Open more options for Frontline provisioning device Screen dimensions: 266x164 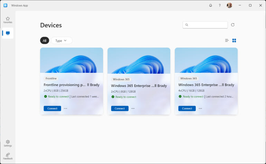(66, 108)
